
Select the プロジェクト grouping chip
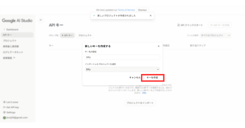click(x=85, y=35)
